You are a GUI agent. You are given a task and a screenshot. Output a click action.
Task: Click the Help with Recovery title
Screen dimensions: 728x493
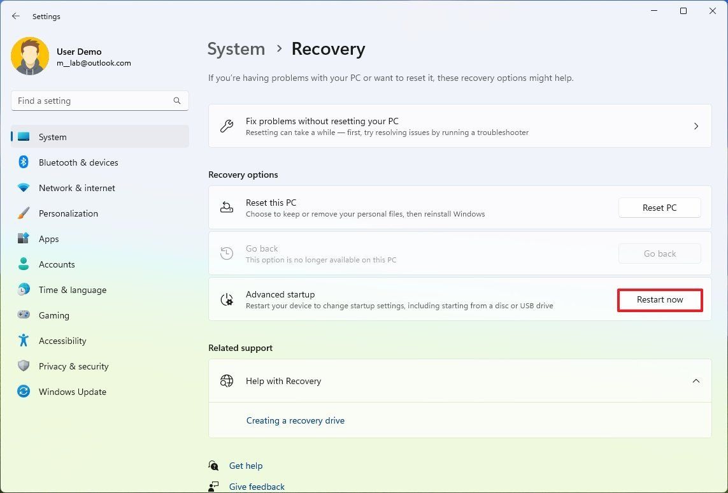[283, 381]
